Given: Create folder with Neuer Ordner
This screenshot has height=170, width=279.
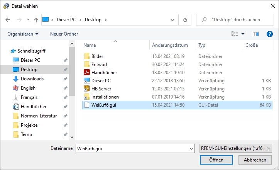Looking at the screenshot, I should [x=64, y=34].
